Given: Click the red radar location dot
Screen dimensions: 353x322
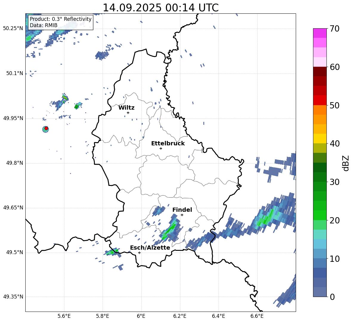Looking at the screenshot, I should click(46, 128).
